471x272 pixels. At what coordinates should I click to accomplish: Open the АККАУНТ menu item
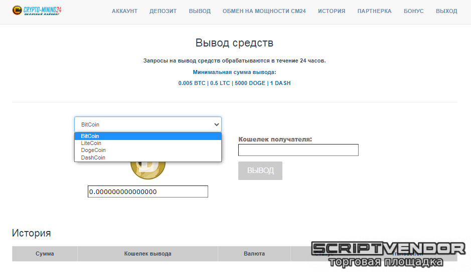(124, 11)
